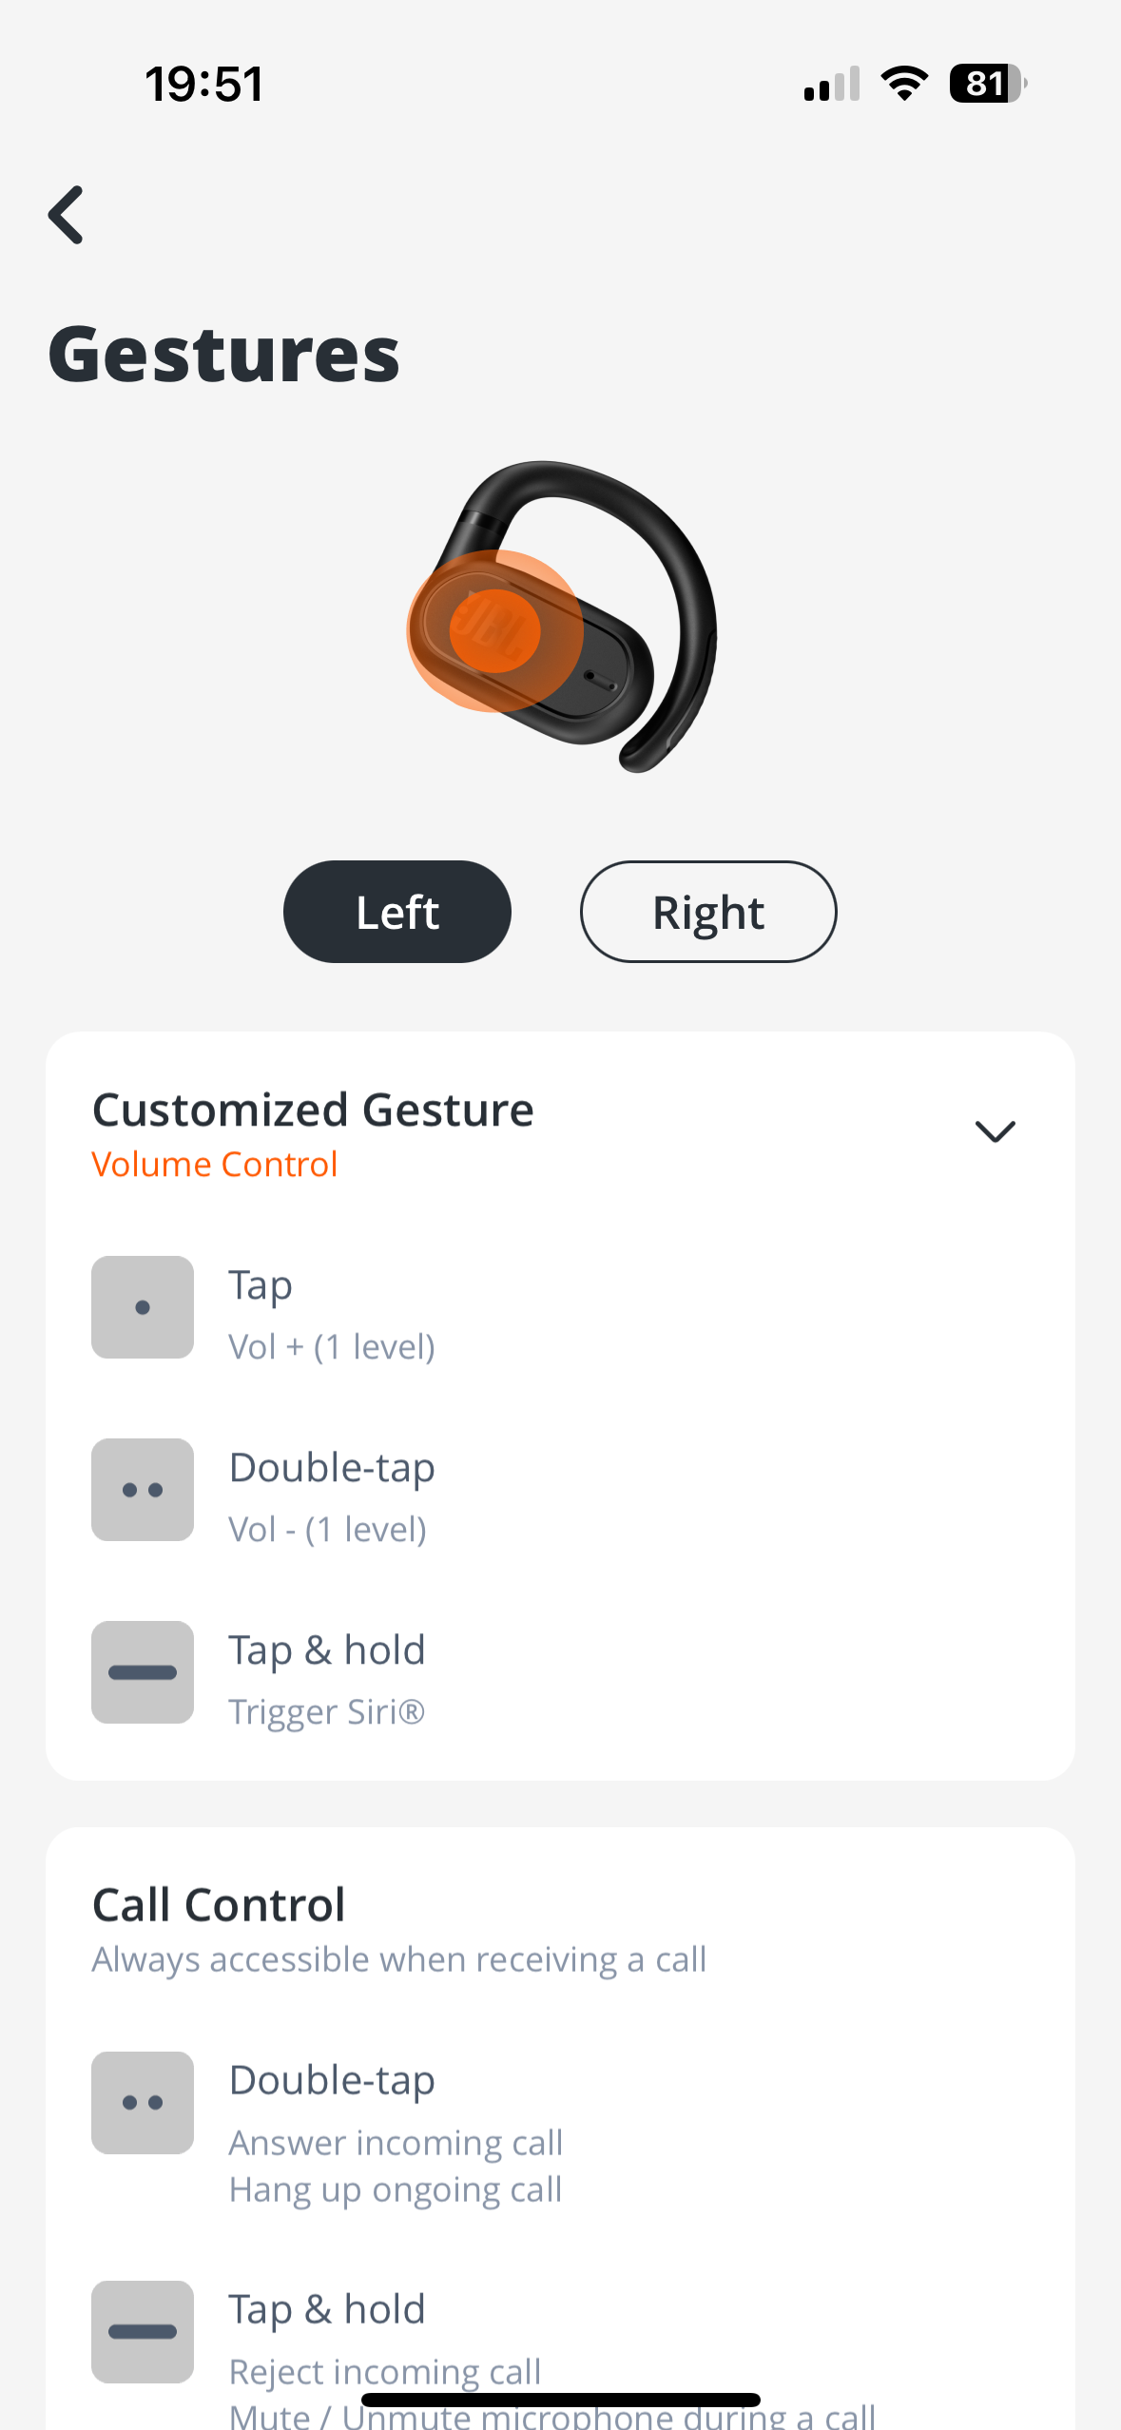Tap the Wi-Fi icon in status bar

click(x=904, y=84)
